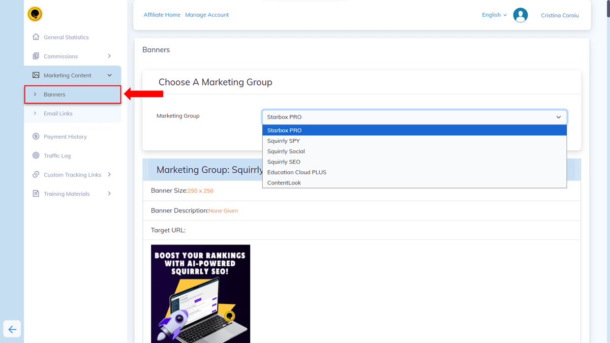Click the Traffic Log target icon
Image resolution: width=610 pixels, height=343 pixels.
(36, 155)
